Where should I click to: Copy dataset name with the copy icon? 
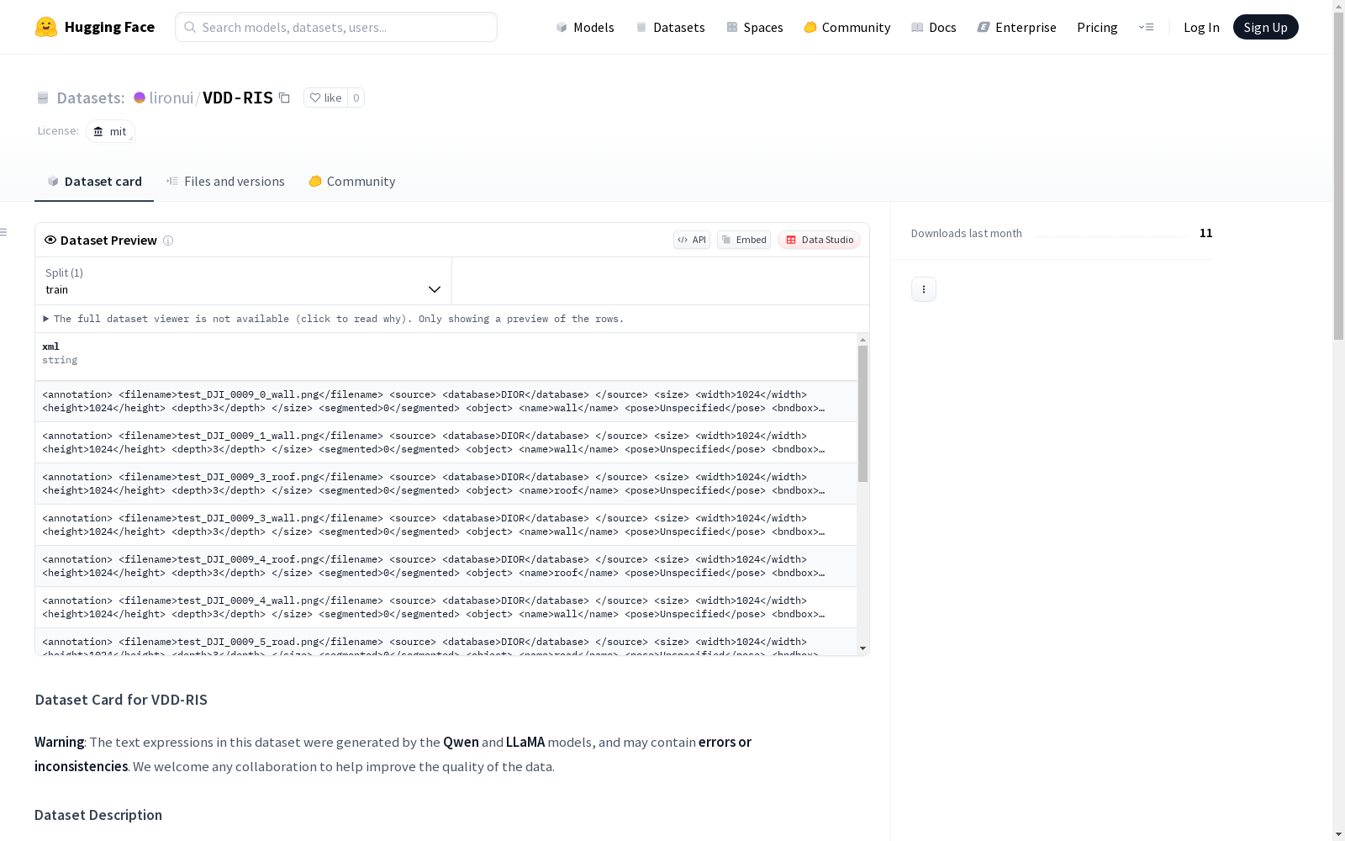coord(284,98)
